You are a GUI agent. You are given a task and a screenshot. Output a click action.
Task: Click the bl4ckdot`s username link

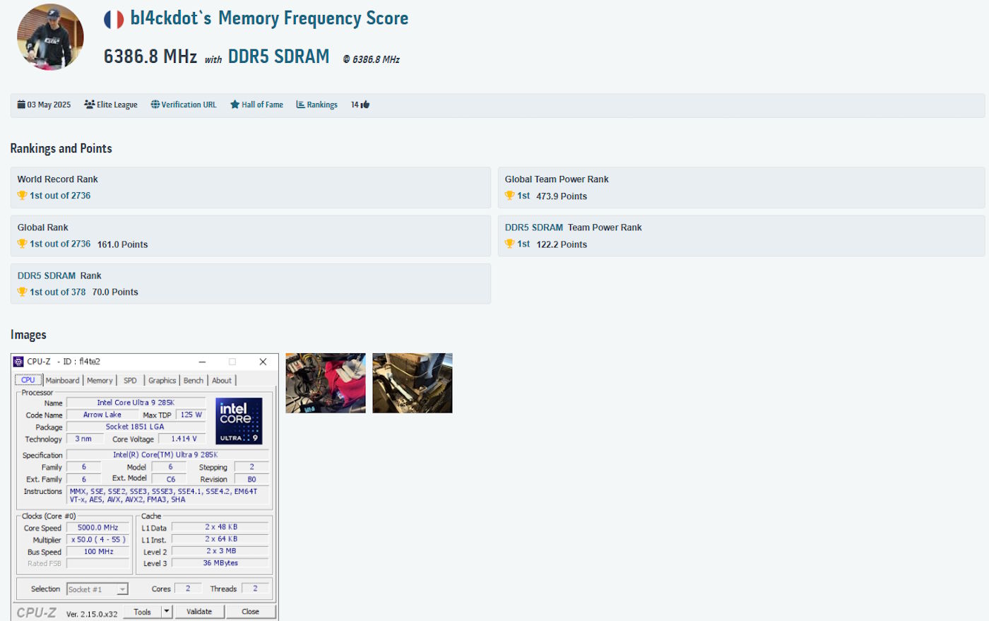coord(170,18)
